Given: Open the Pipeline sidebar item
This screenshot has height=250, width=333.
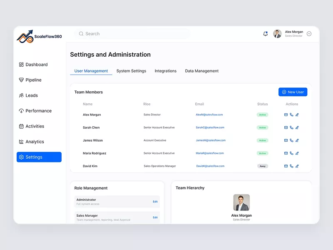Looking at the screenshot, I should click(x=30, y=80).
